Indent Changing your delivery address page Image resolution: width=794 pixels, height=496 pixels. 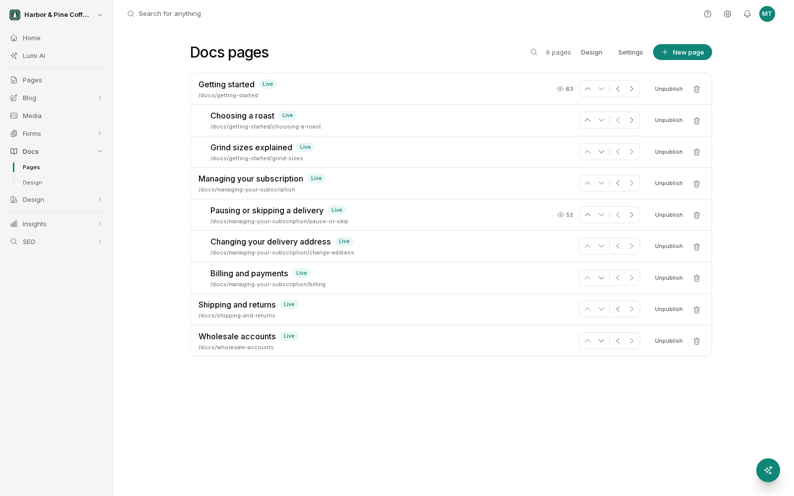pos(632,246)
